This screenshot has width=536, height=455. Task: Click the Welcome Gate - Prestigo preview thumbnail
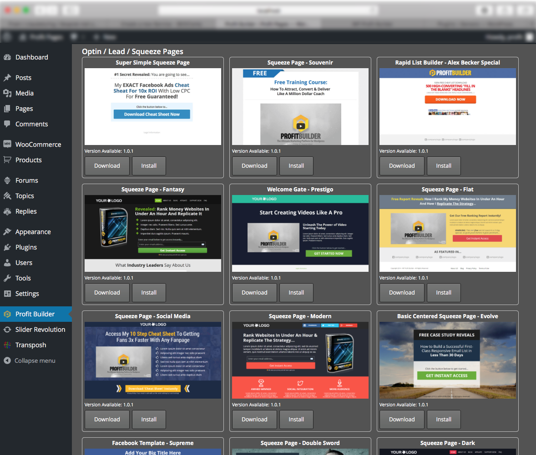tap(300, 234)
